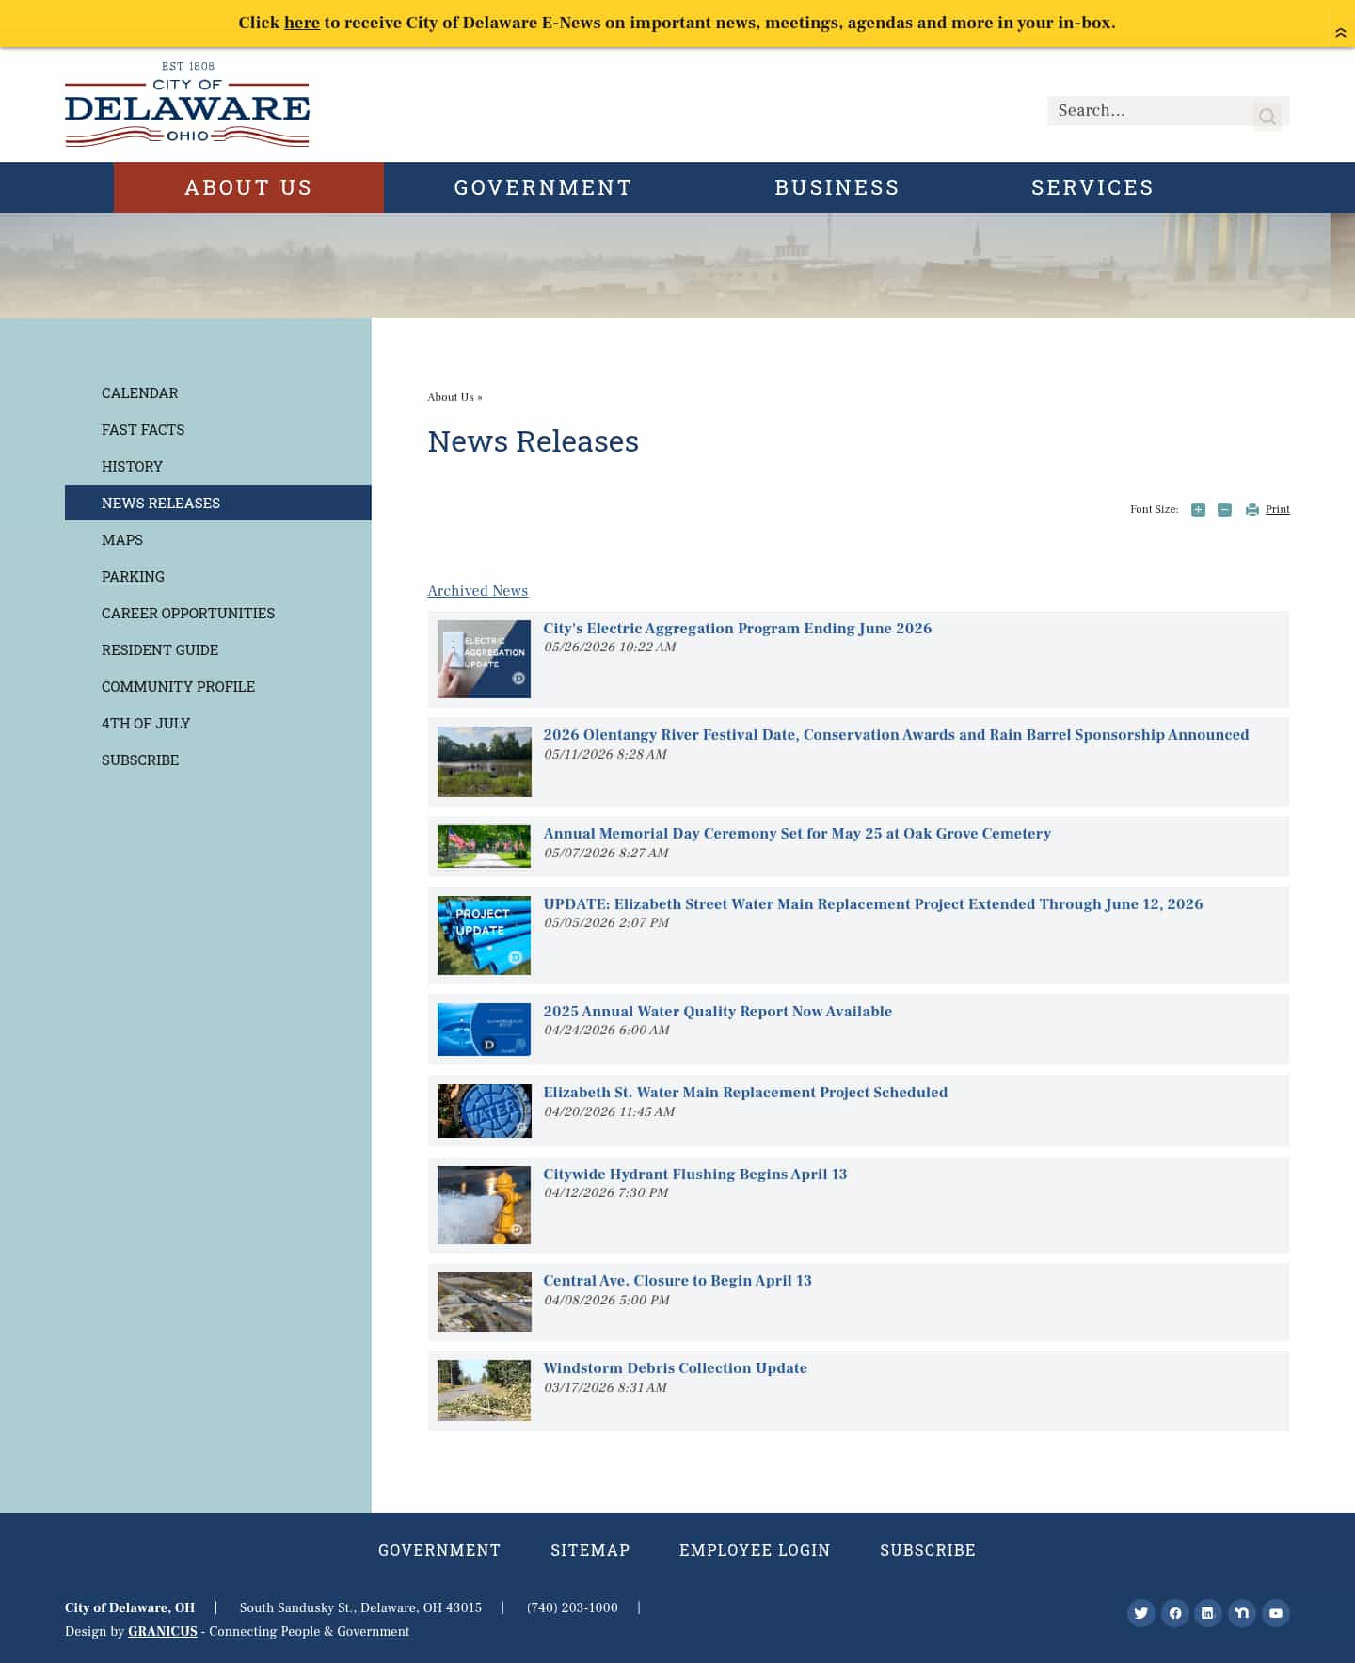
Task: Click the Memorial Day flags thumbnail
Action: [x=484, y=846]
